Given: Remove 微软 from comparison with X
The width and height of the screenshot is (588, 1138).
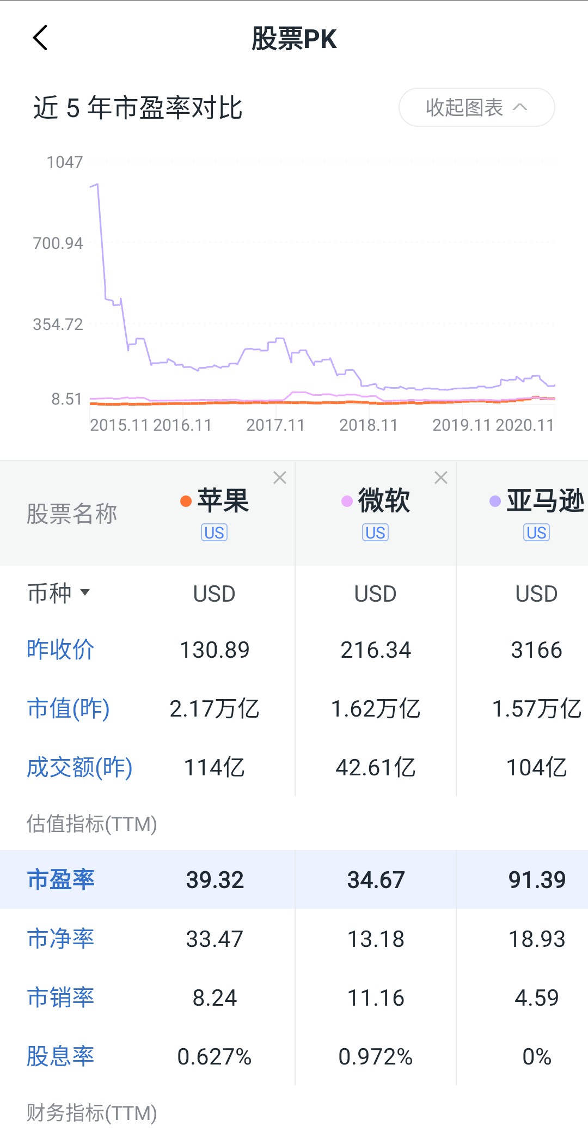Looking at the screenshot, I should pyautogui.click(x=441, y=478).
